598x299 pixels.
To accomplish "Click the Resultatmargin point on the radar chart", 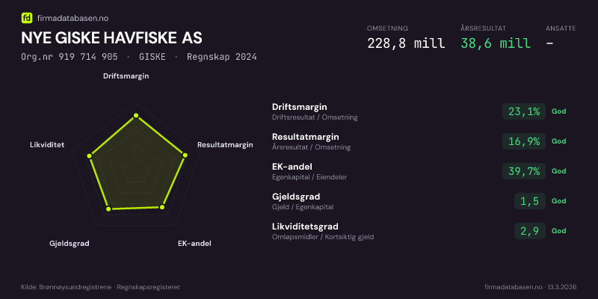I will coord(185,155).
